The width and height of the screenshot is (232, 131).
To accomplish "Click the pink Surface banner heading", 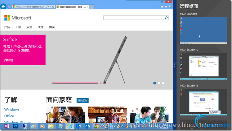I will pos(10,40).
